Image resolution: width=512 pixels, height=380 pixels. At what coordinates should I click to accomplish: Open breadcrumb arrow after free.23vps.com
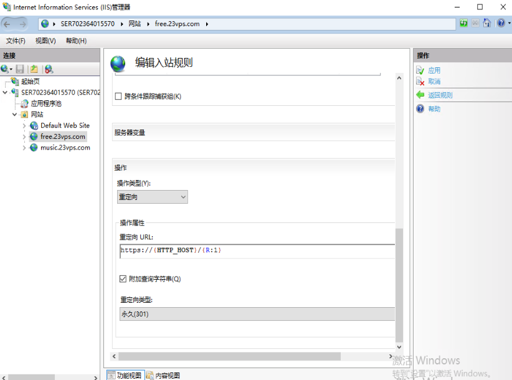coord(207,24)
